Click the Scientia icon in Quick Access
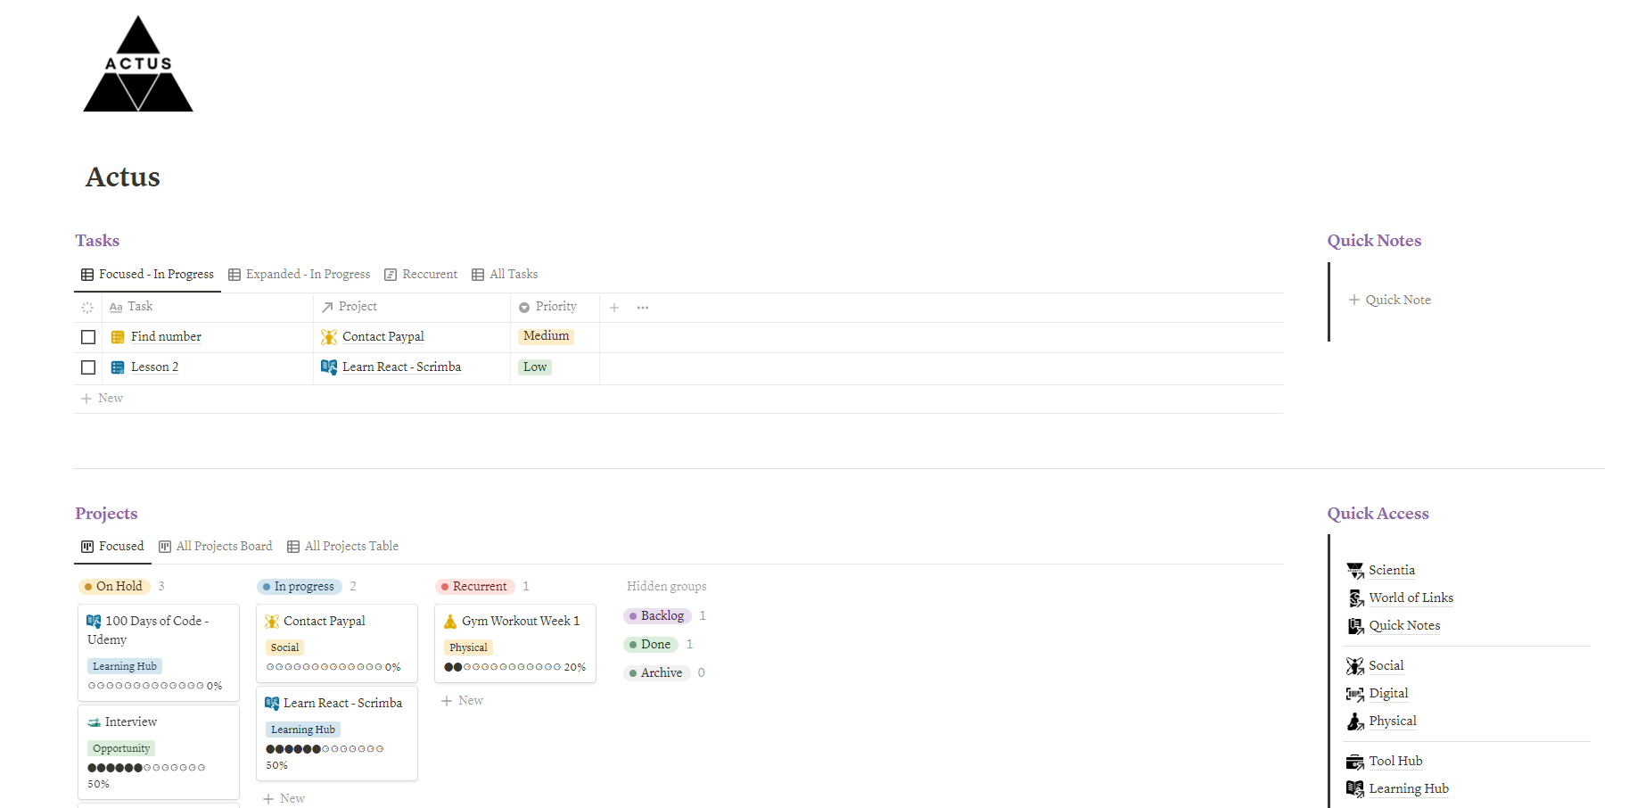 coord(1355,571)
